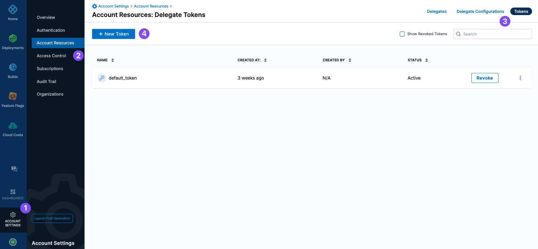Open the help chat bubble icon
The image size is (538, 249).
(x=14, y=169)
